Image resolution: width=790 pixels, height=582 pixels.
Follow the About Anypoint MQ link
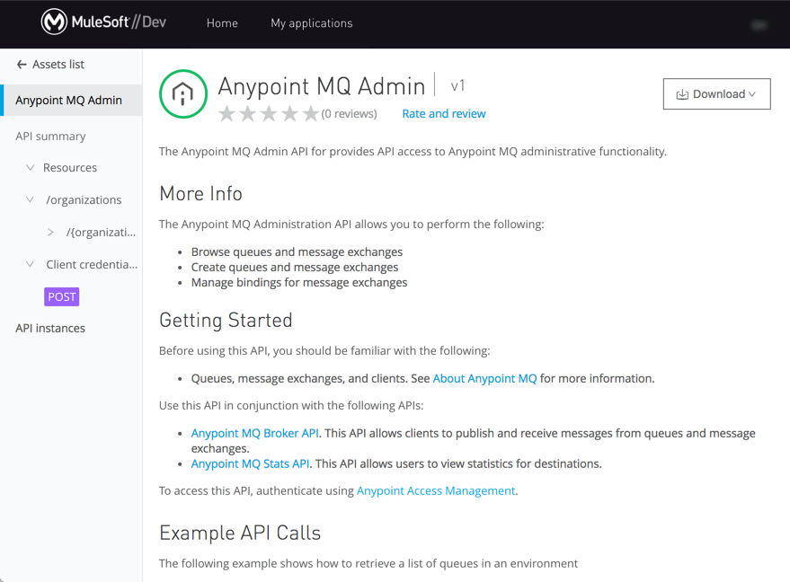coord(484,378)
